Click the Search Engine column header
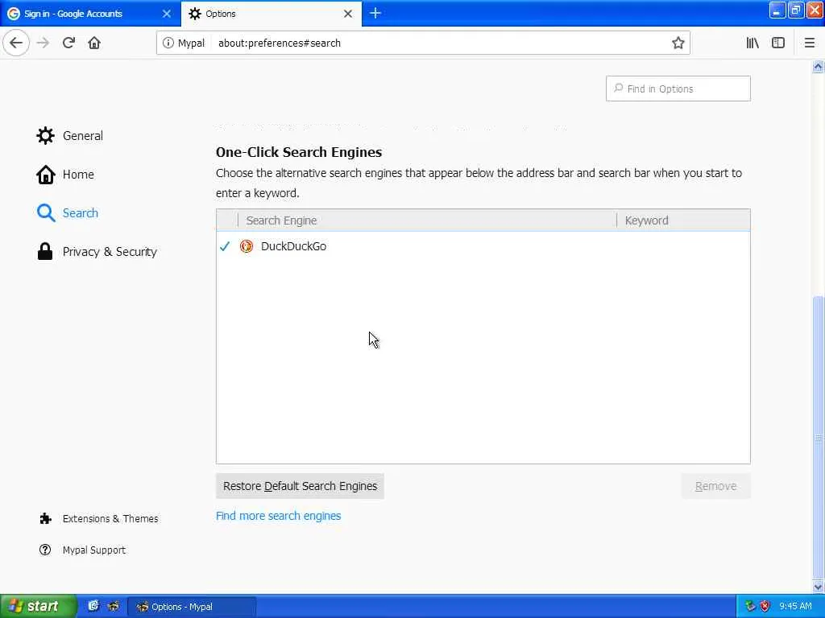The width and height of the screenshot is (825, 618). 427,220
